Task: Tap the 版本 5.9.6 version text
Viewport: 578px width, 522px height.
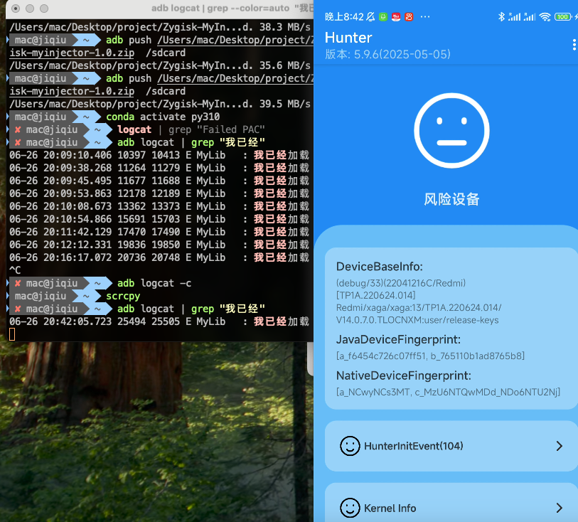Action: pyautogui.click(x=387, y=54)
